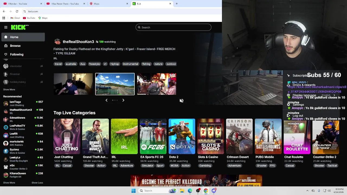Open followed channel fiivestar
Screen dimensions: 347x195
click(x=23, y=74)
